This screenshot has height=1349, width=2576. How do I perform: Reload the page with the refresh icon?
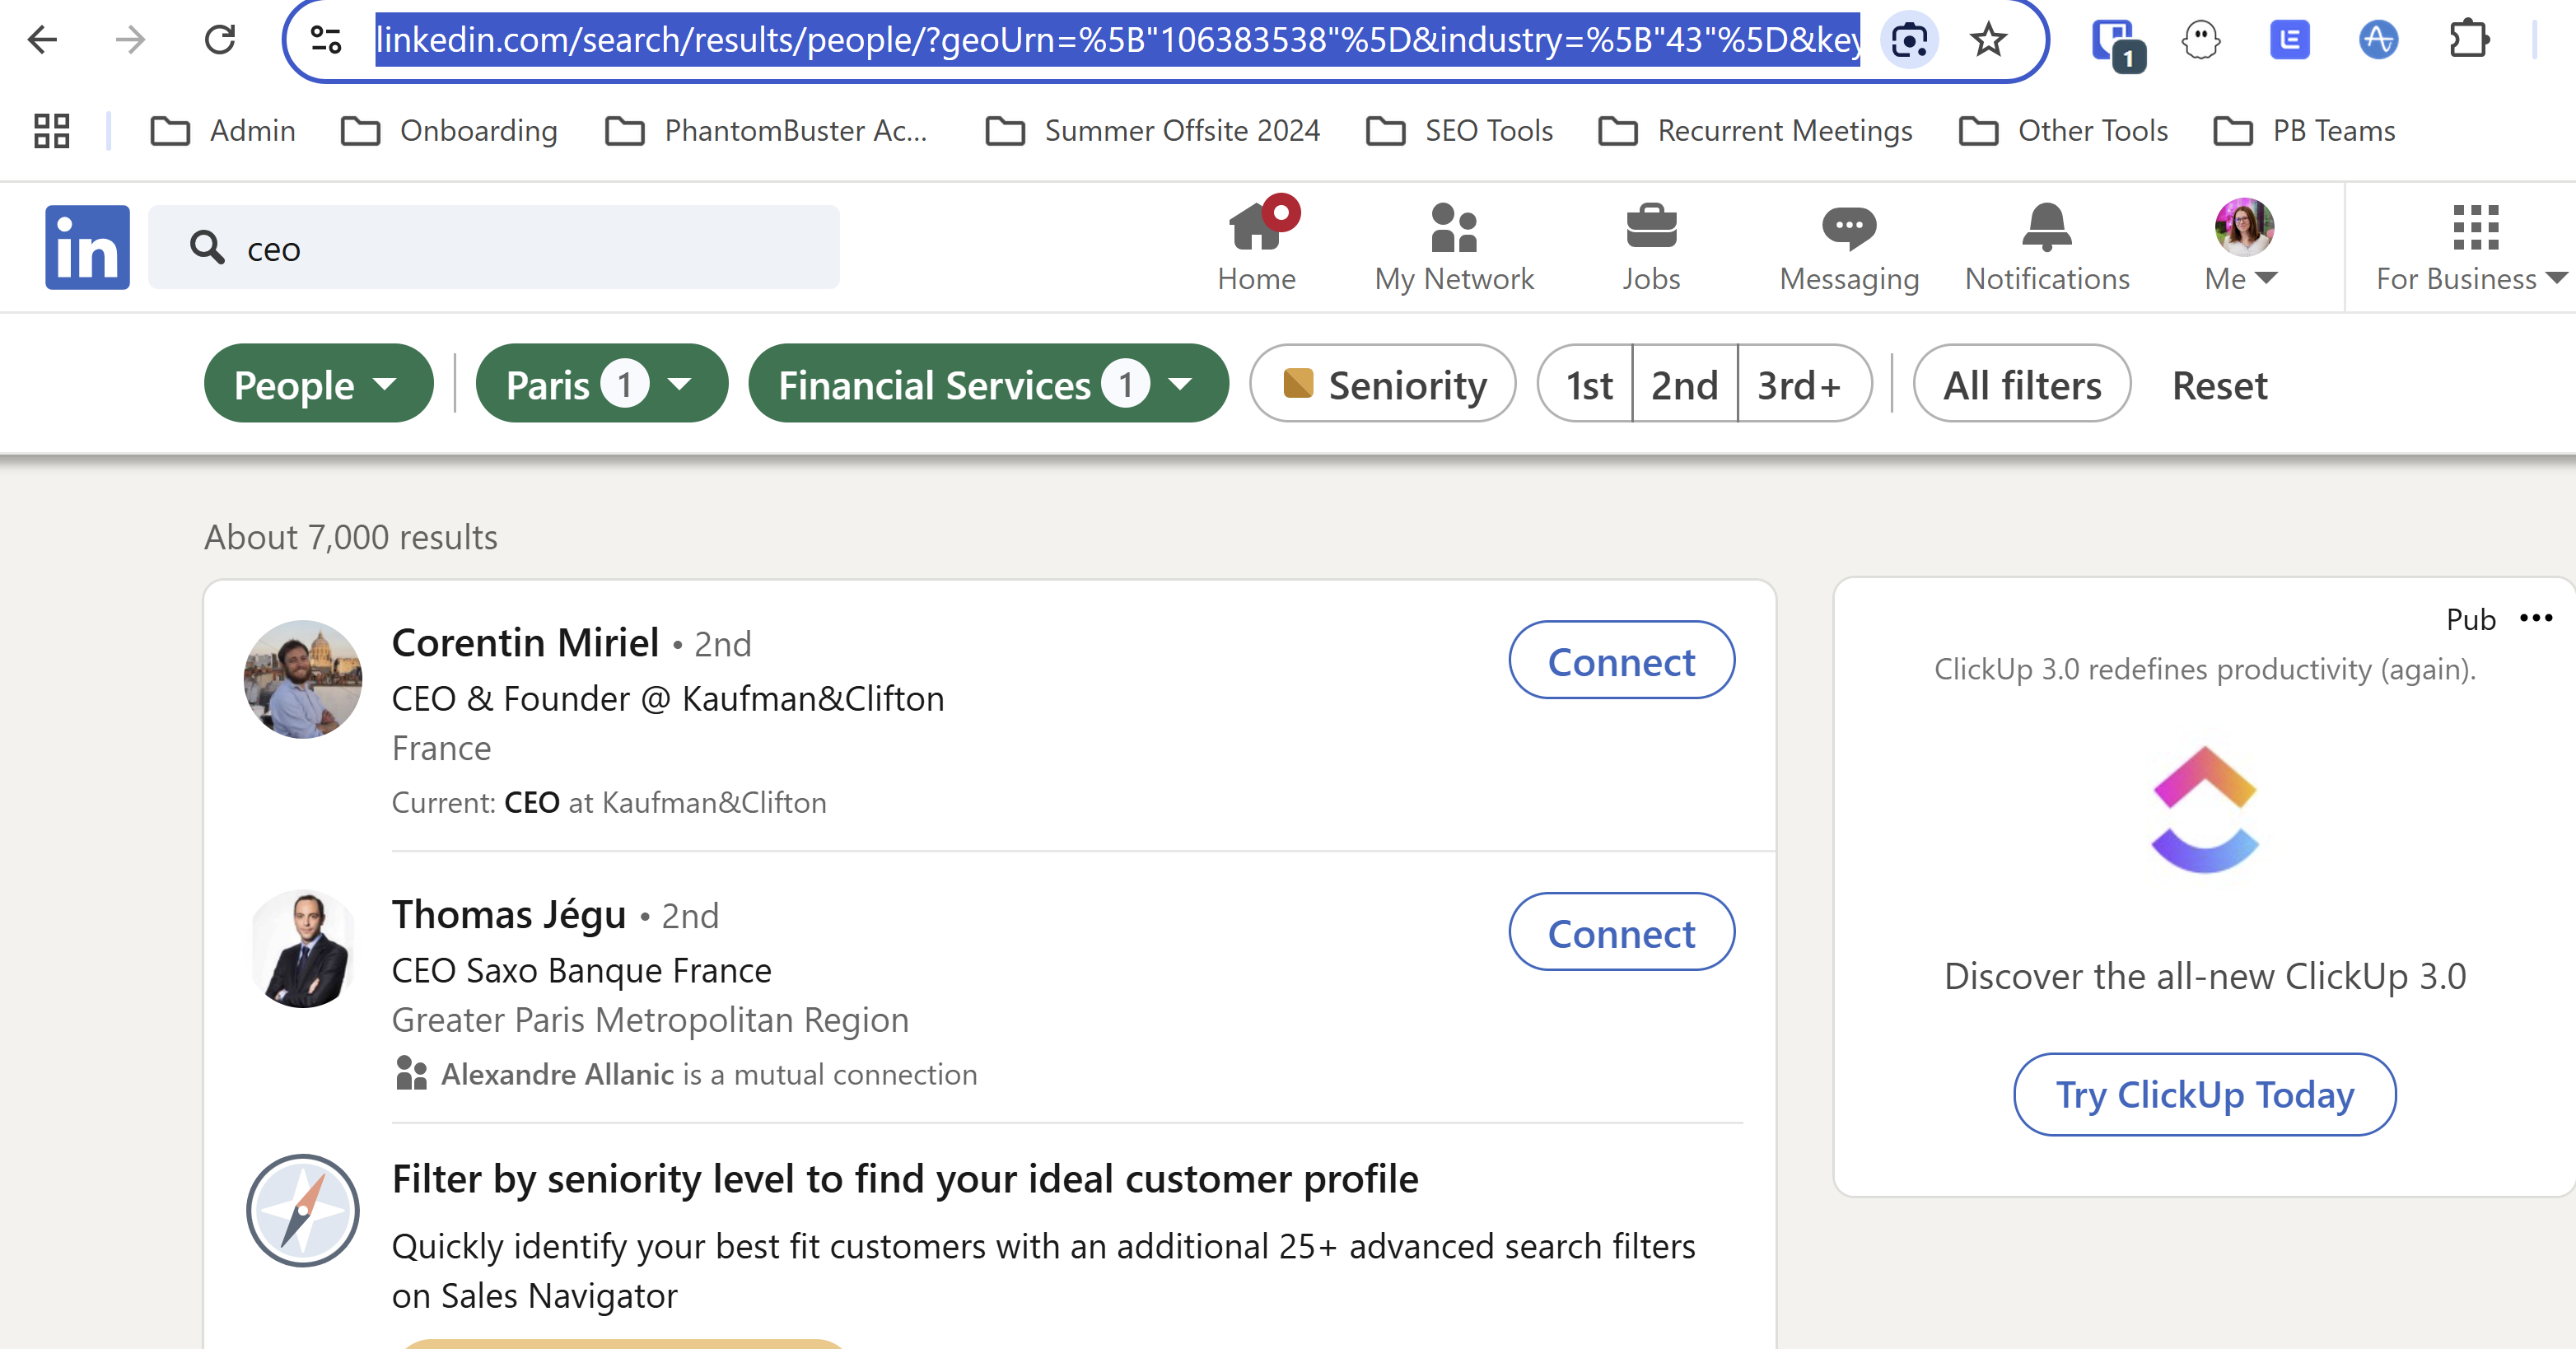point(219,40)
